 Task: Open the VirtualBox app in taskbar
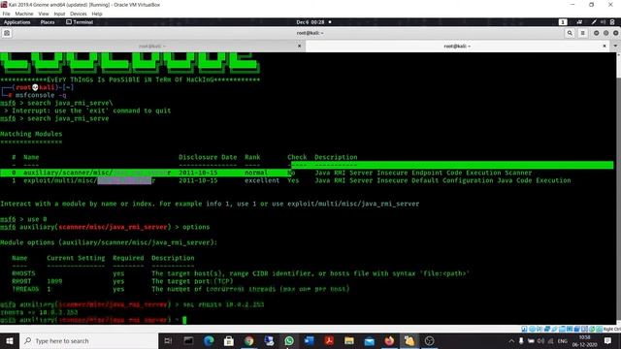click(x=409, y=340)
